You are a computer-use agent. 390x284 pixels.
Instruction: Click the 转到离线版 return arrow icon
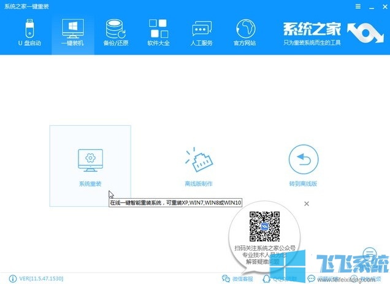pyautogui.click(x=304, y=159)
